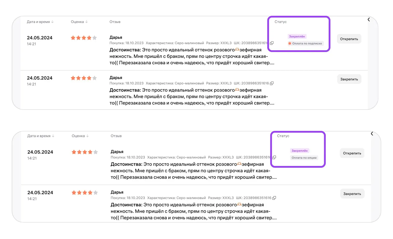Copy barcode of review with 'Оплата по опции' badge
This screenshot has width=393, height=239.
pyautogui.click(x=274, y=157)
